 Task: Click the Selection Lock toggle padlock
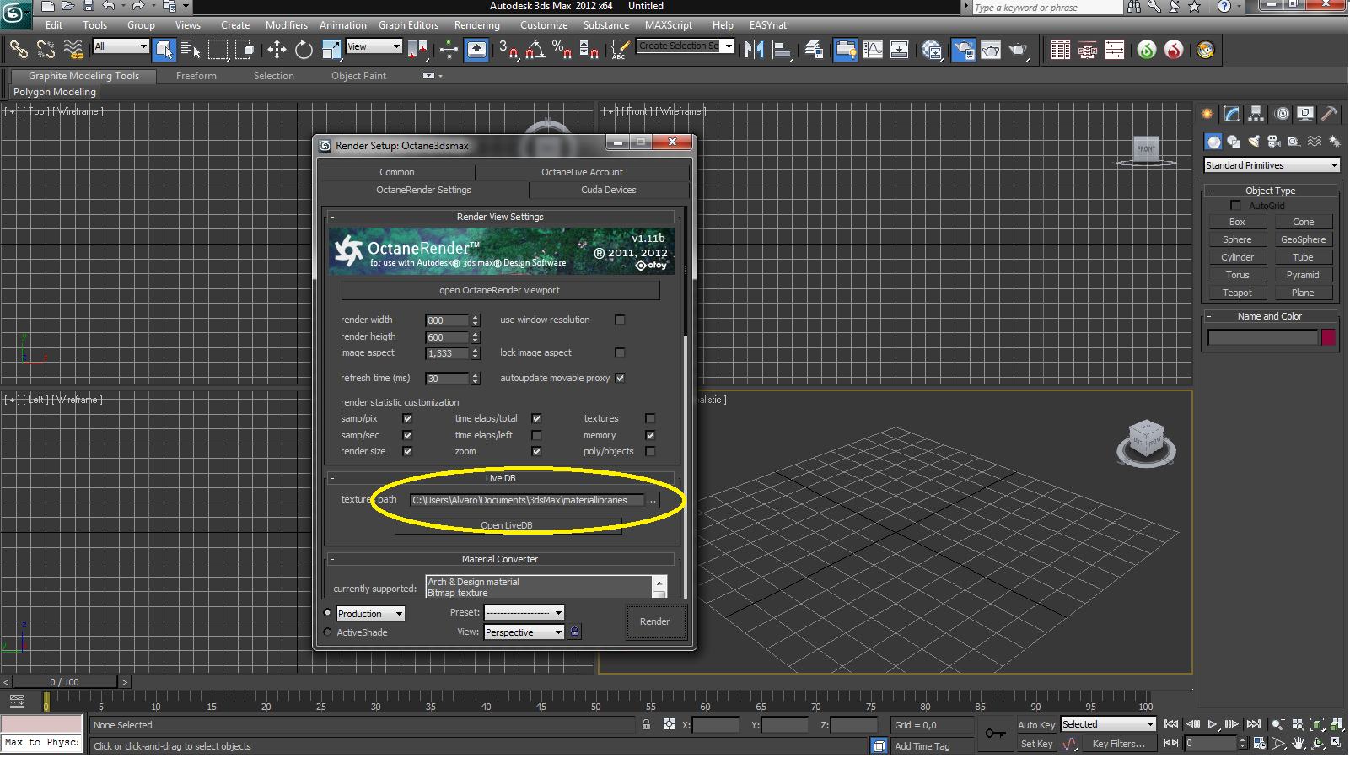(x=647, y=724)
